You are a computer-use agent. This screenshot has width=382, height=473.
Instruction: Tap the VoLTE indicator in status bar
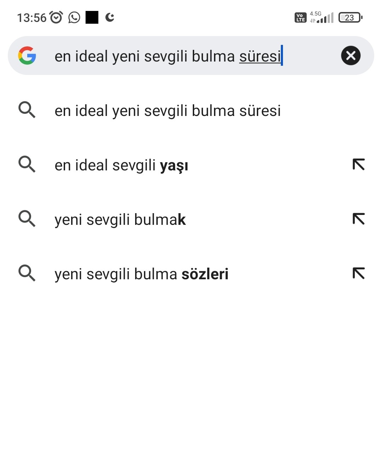pyautogui.click(x=300, y=17)
